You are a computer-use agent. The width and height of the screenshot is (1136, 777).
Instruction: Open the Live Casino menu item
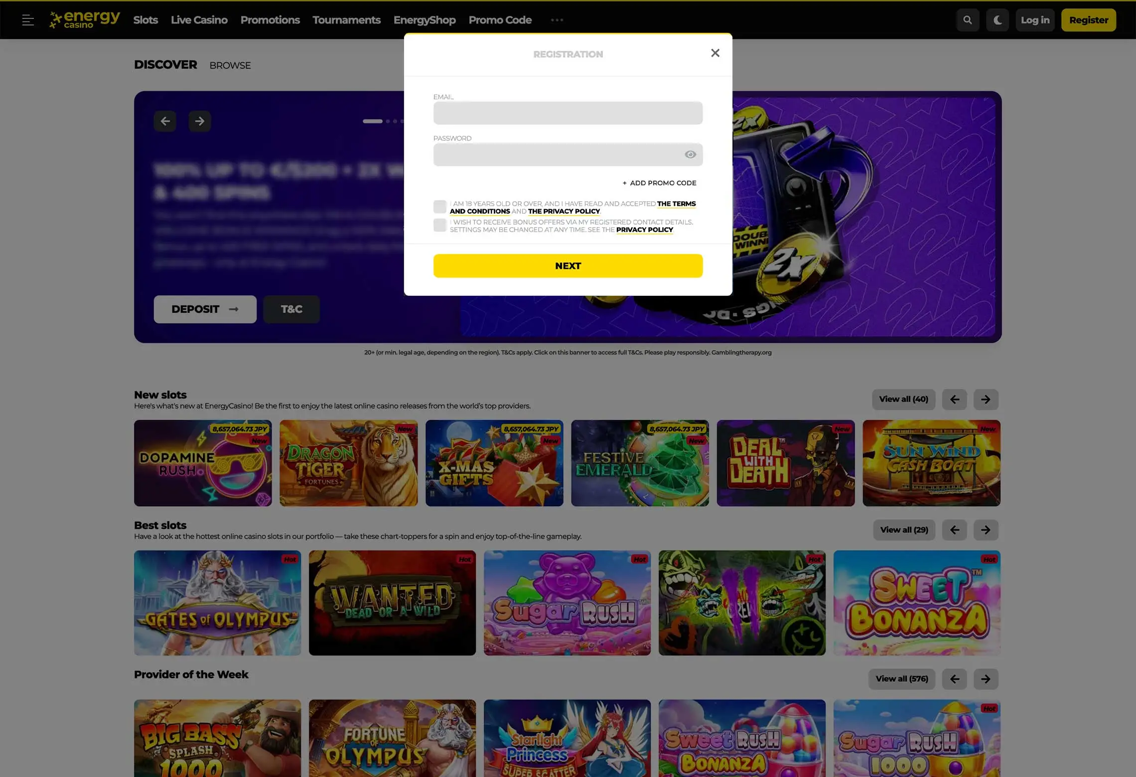[199, 20]
